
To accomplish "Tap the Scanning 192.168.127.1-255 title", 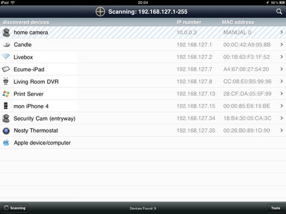I will tap(148, 12).
